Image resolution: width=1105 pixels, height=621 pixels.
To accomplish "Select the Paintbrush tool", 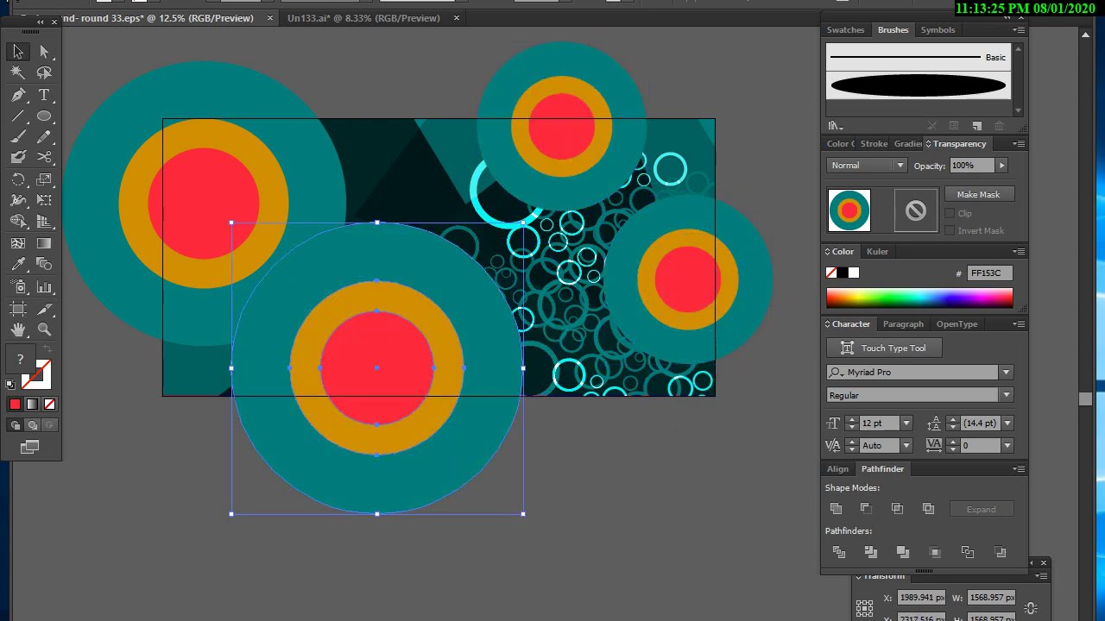I will [18, 136].
